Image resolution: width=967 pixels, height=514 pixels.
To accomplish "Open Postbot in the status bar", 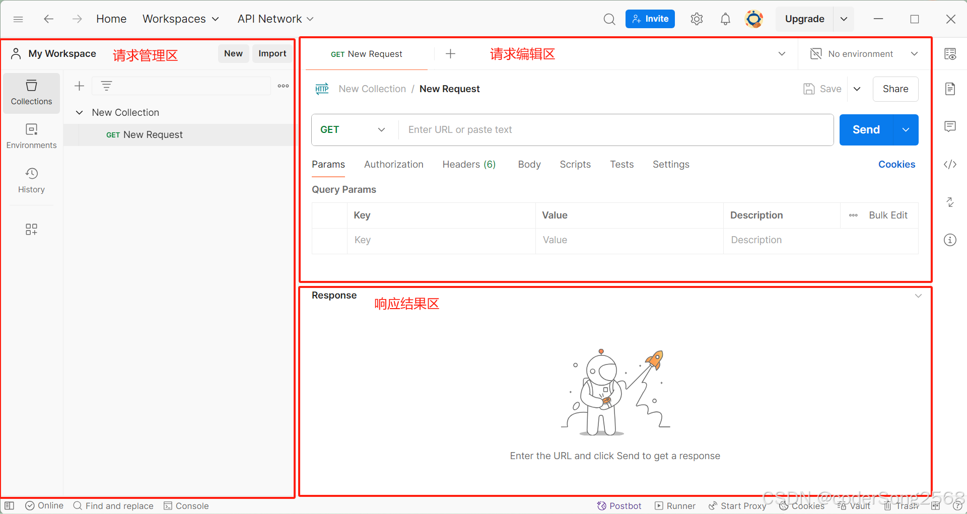I will [x=619, y=506].
